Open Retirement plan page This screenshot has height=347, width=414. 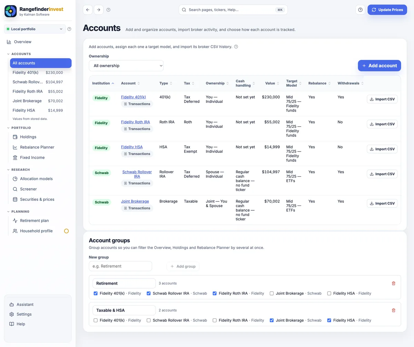pyautogui.click(x=41, y=221)
